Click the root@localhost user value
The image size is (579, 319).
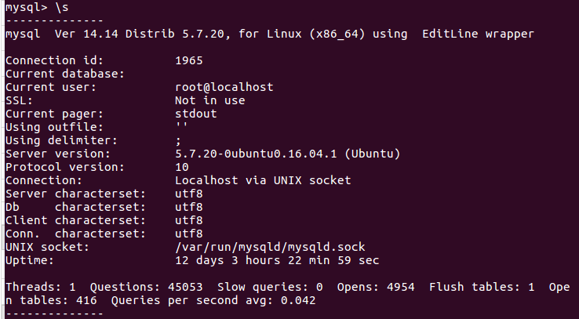pos(224,87)
